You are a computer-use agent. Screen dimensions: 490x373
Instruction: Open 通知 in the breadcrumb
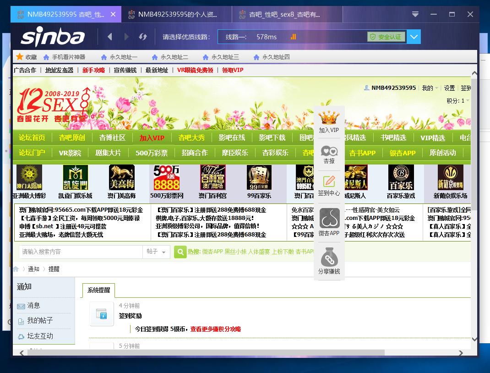point(33,269)
